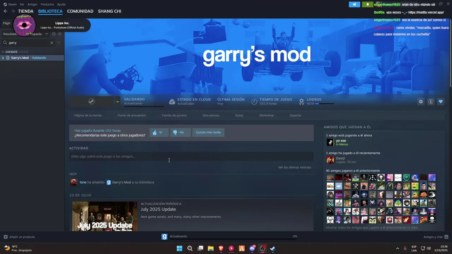Open Página de la tienda tab
Image resolution: width=452 pixels, height=254 pixels.
click(x=88, y=115)
